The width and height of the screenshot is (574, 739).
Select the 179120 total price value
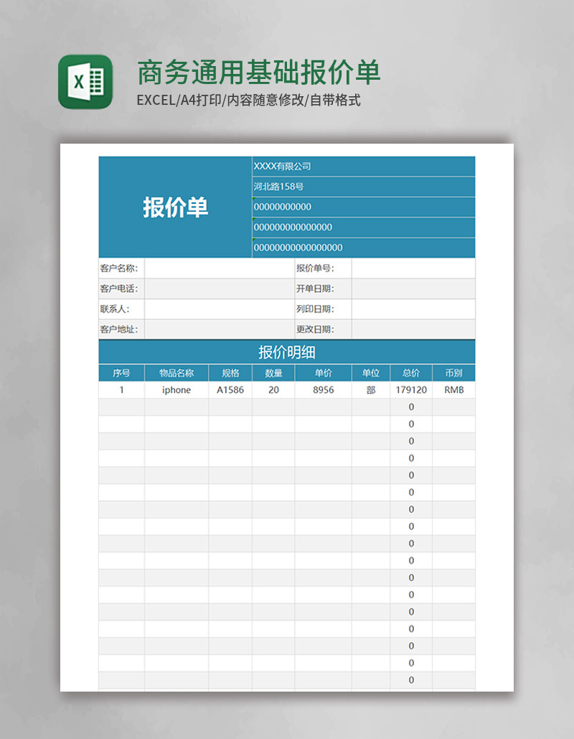click(x=410, y=390)
